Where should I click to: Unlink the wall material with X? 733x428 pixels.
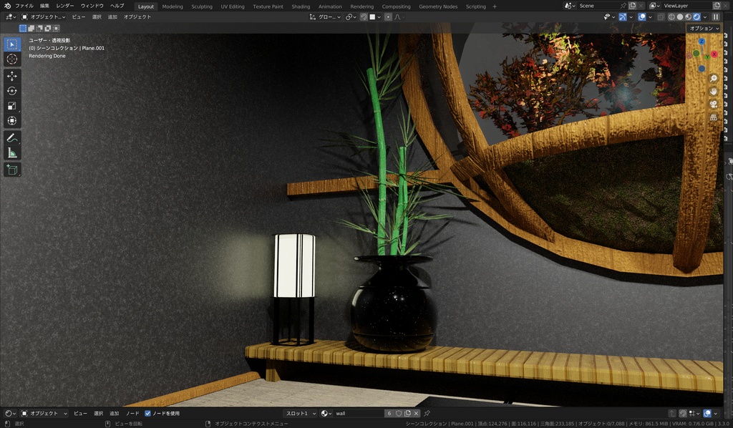(416, 414)
